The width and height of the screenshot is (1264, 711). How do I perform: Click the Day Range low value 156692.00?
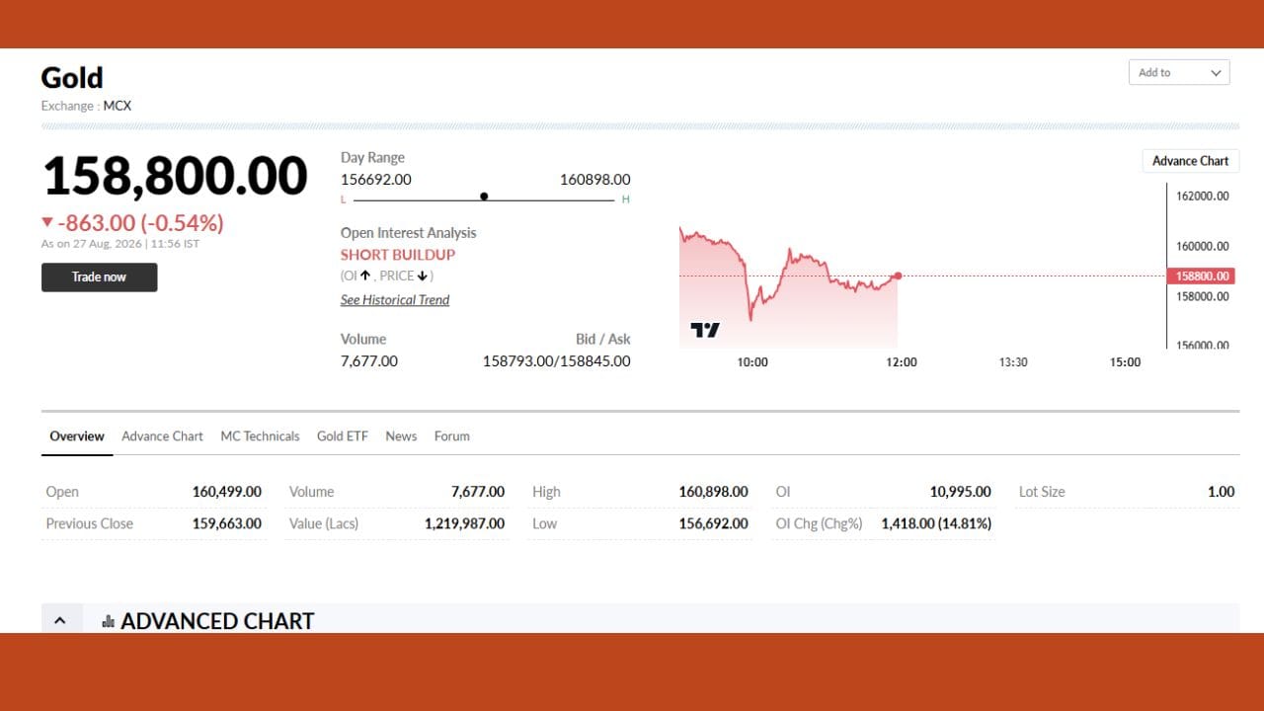376,180
